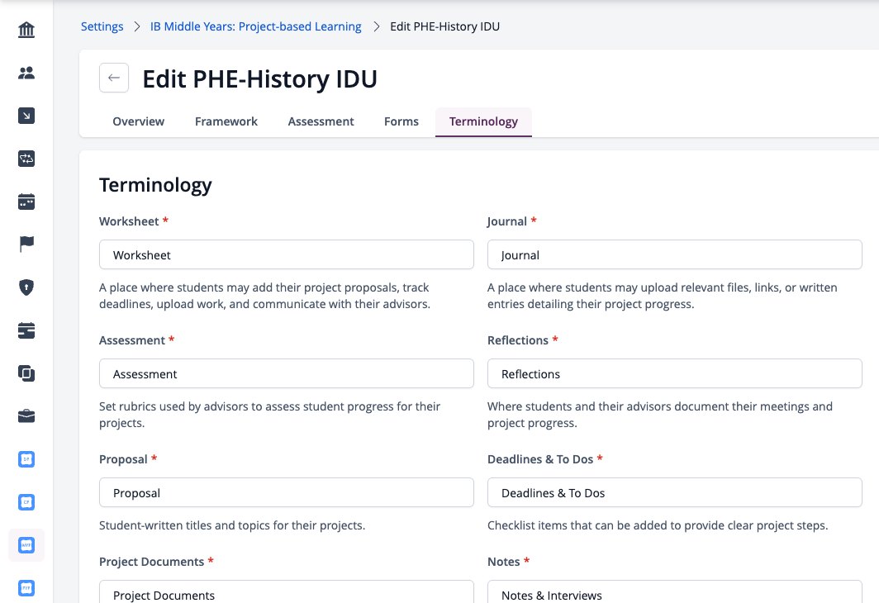Image resolution: width=879 pixels, height=603 pixels.
Task: Open the highlighted MYP programme sidebar icon
Action: [x=26, y=544]
